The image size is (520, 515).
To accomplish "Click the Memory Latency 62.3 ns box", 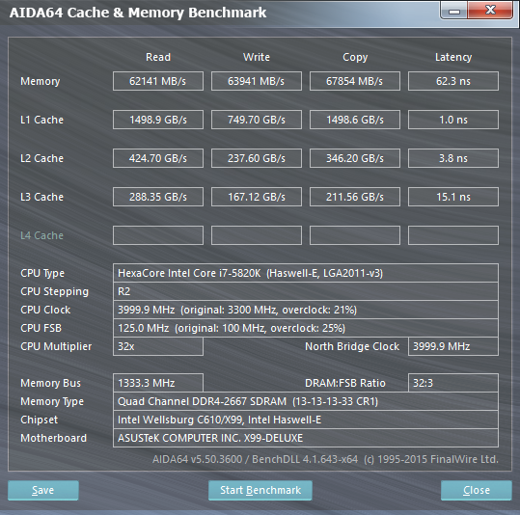I will click(453, 81).
